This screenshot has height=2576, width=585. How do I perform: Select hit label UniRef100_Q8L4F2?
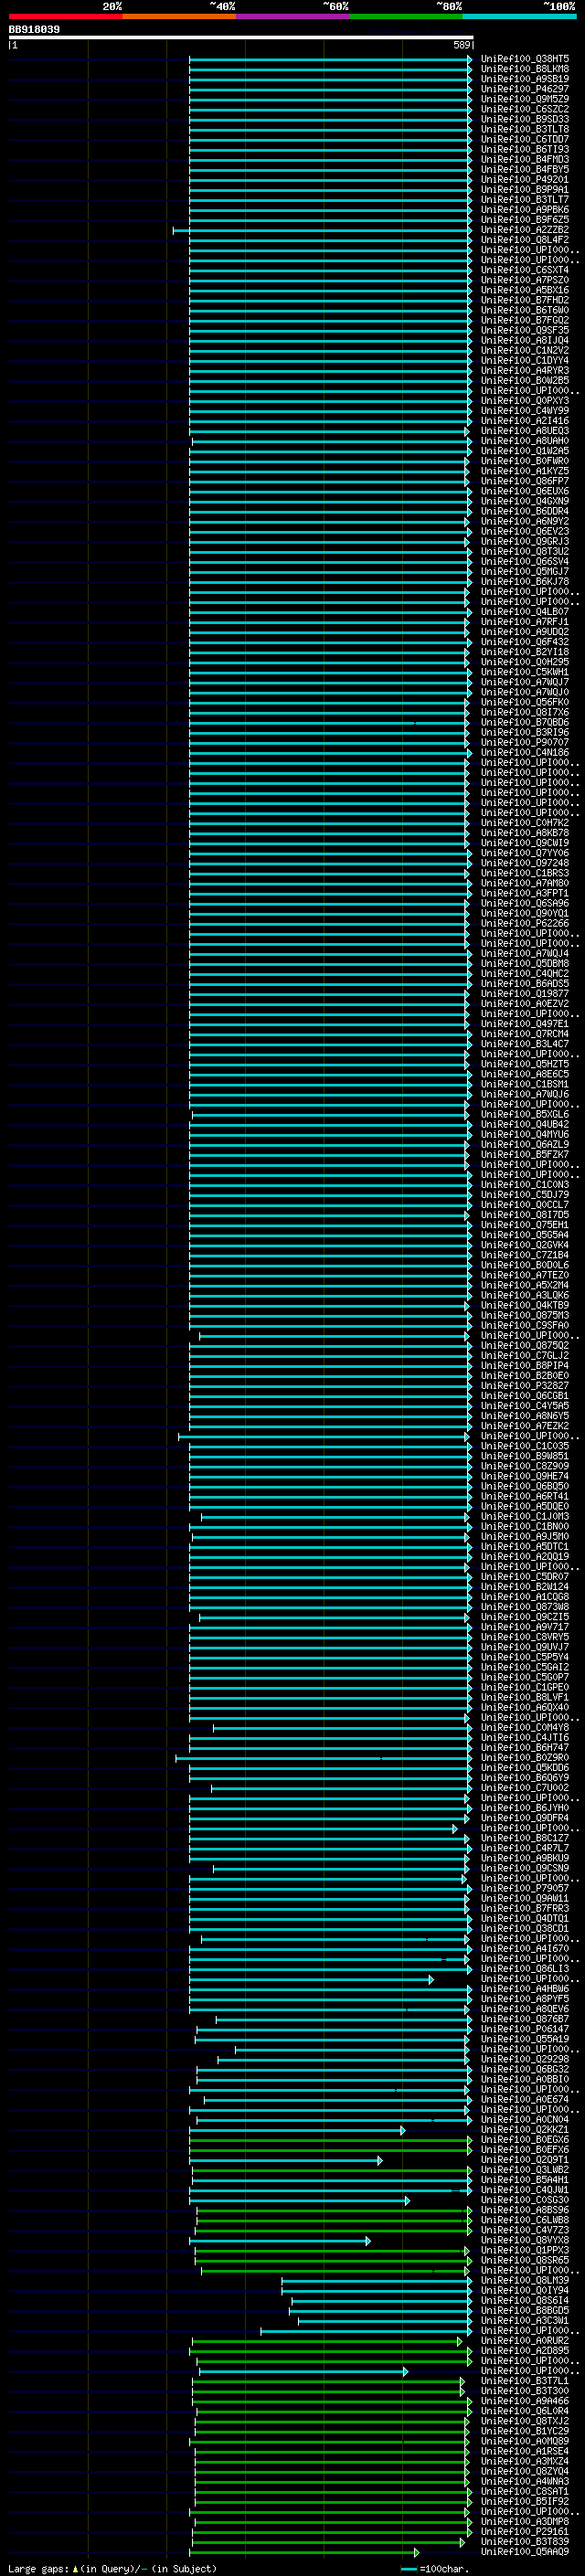click(525, 240)
